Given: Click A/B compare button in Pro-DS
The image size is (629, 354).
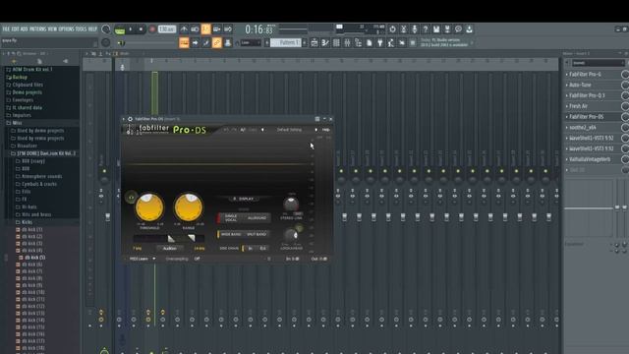Looking at the screenshot, I should [243, 130].
